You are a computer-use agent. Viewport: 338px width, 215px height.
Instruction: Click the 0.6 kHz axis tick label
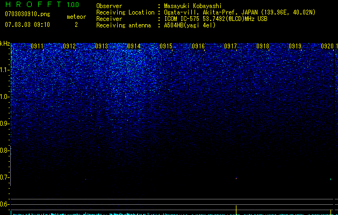pyautogui.click(x=4, y=204)
